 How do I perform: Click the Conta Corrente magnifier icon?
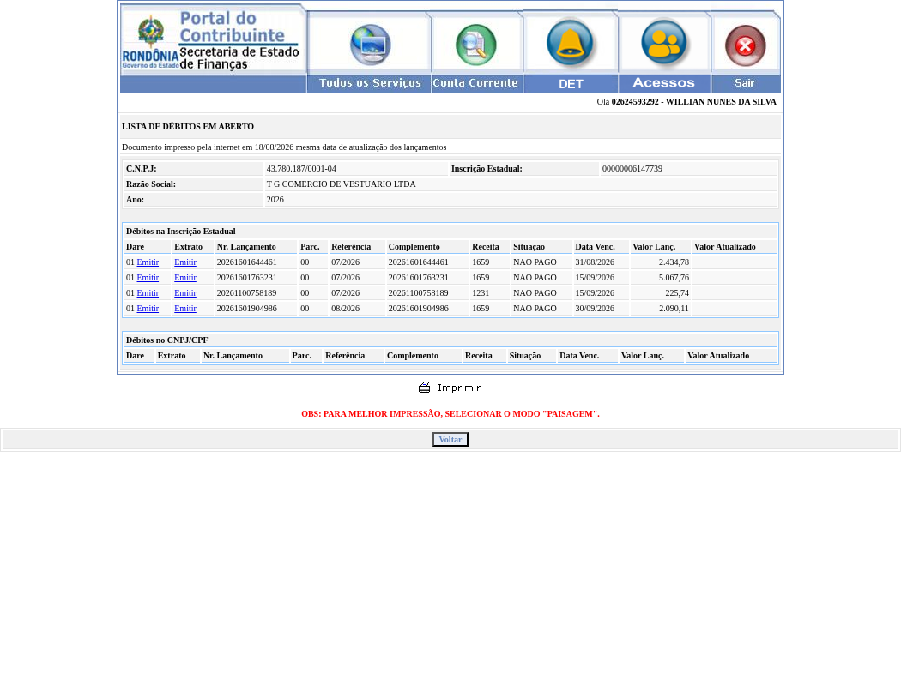[x=475, y=45]
